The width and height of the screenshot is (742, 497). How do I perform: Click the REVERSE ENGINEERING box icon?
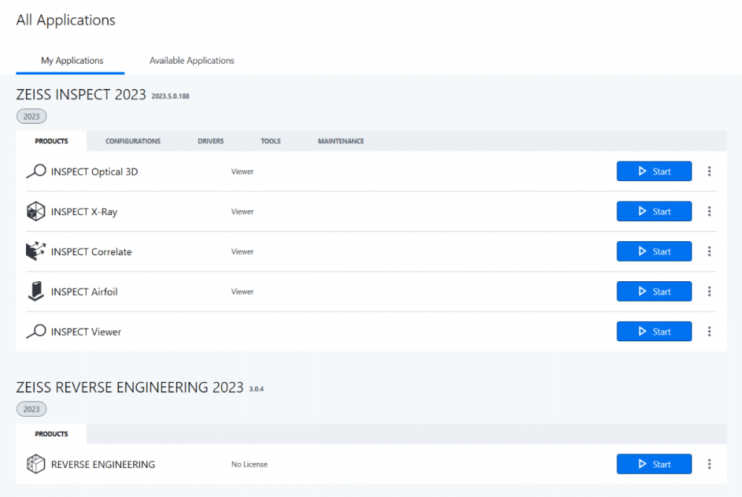[x=36, y=464]
